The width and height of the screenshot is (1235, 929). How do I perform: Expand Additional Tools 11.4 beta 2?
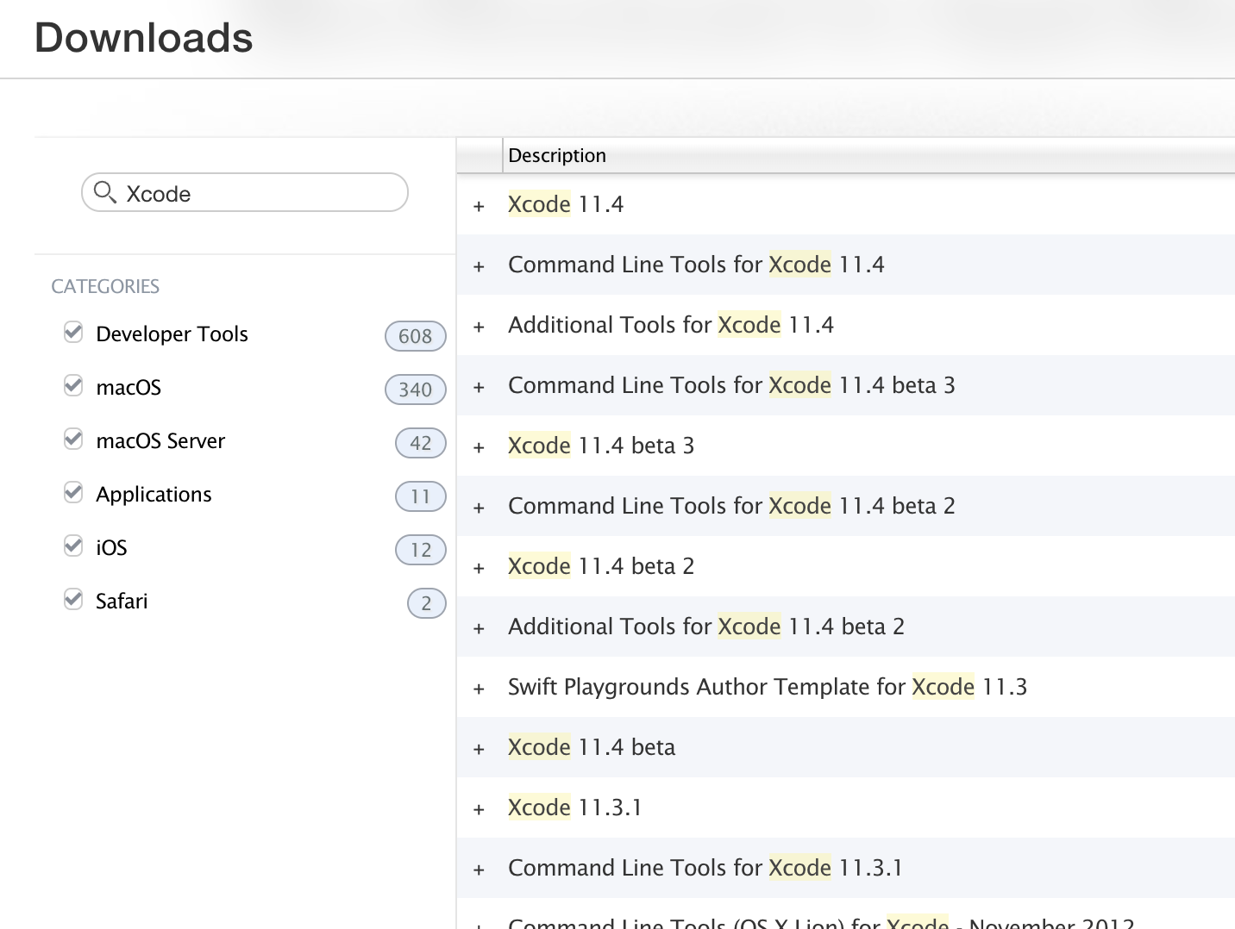click(x=479, y=628)
